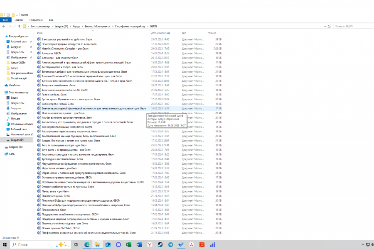Expand chevron after Бизнес. Мои проекты breadcrumb
Viewport: 374px width, 249px height.
coord(113,26)
